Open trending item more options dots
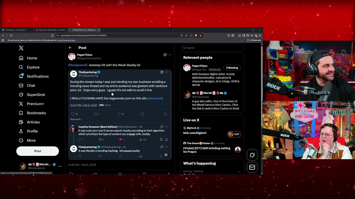Viewport: 355px width, 199px height. (x=239, y=172)
